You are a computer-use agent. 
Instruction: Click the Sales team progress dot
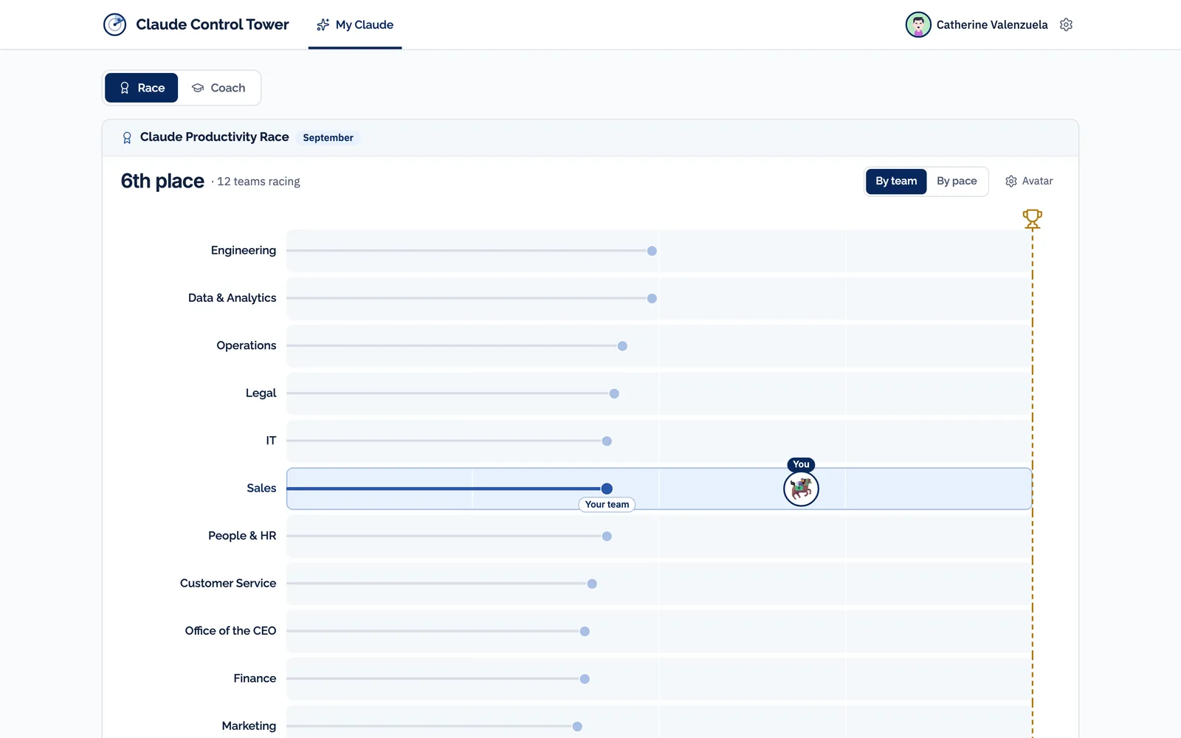[x=607, y=489]
